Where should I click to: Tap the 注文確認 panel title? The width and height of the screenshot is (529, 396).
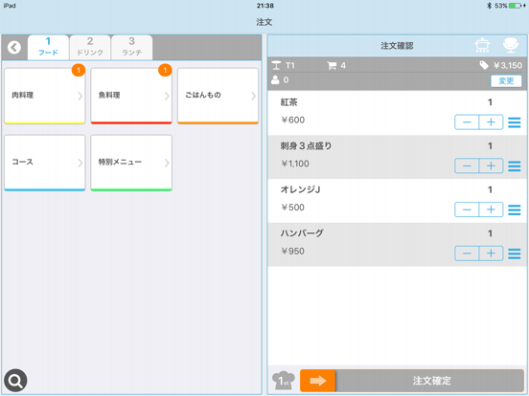click(397, 46)
